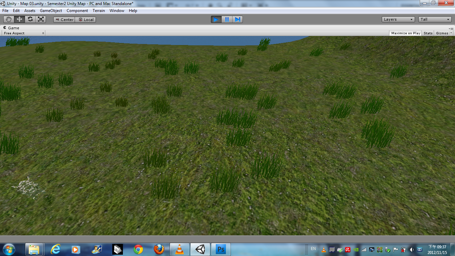This screenshot has width=455, height=256.
Task: Click the Gizmos button
Action: [x=443, y=33]
